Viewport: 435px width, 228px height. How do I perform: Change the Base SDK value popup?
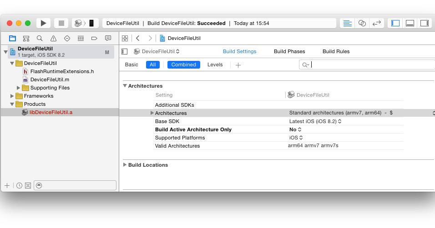[x=315, y=121]
